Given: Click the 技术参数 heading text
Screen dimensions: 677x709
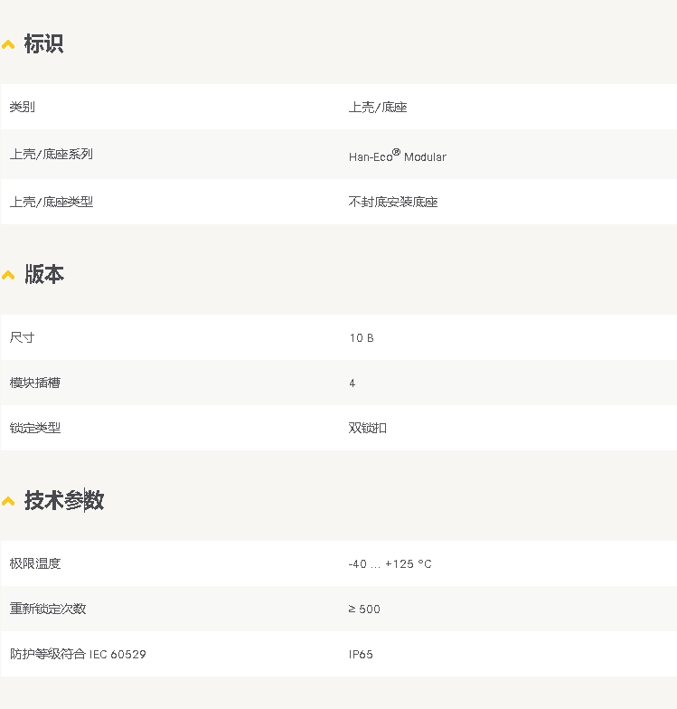Looking at the screenshot, I should coord(63,501).
